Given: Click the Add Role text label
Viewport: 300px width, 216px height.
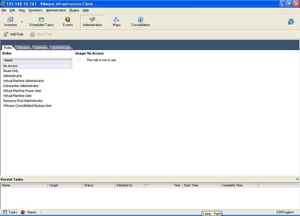Looking at the screenshot, I should tap(16, 34).
